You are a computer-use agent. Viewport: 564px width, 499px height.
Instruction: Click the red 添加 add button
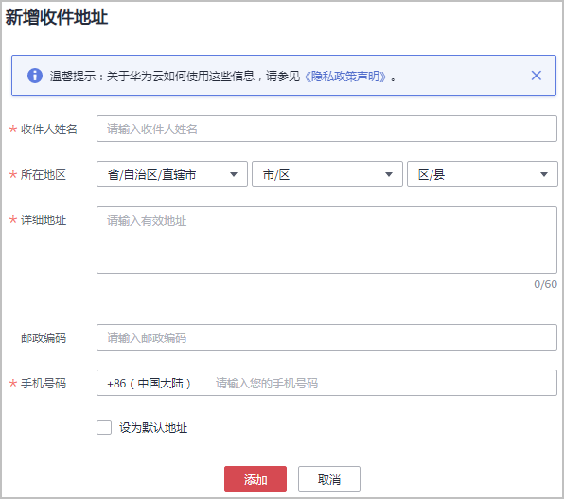tap(256, 479)
